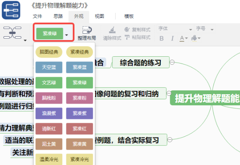This screenshot has height=165, width=240.
Task: Select the 关注新 leaf node
Action: tap(22, 153)
